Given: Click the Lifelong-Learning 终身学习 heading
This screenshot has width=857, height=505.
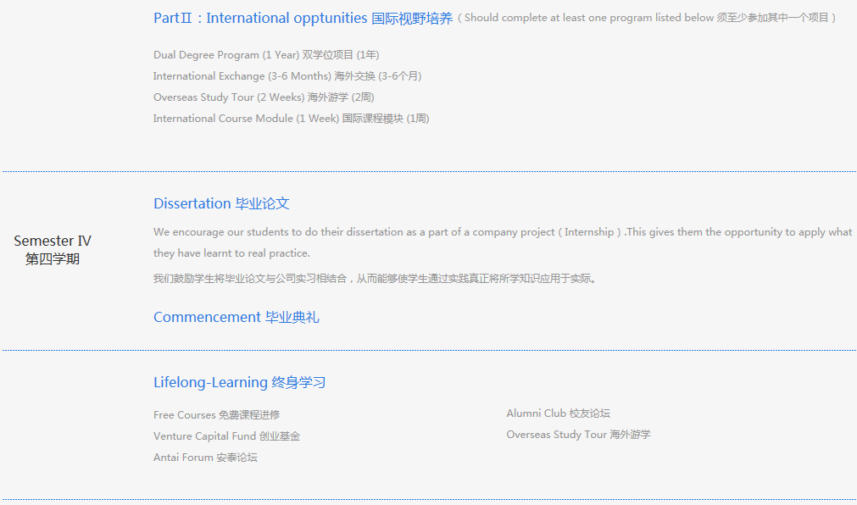Looking at the screenshot, I should pyautogui.click(x=239, y=382).
